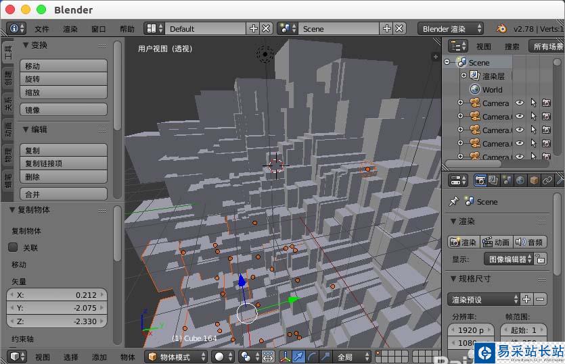The image size is (565, 364).
Task: Click the outliner vertical scrollbar
Action: (x=557, y=106)
